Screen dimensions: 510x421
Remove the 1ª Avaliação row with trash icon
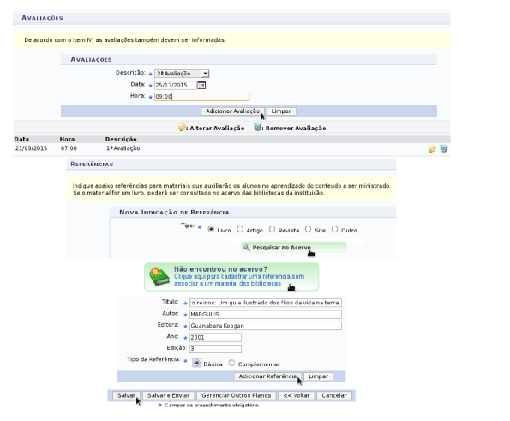click(444, 148)
